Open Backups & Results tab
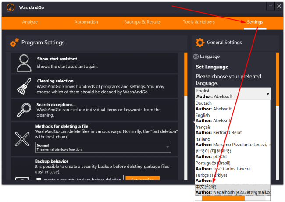The image size is (285, 202). (x=142, y=22)
